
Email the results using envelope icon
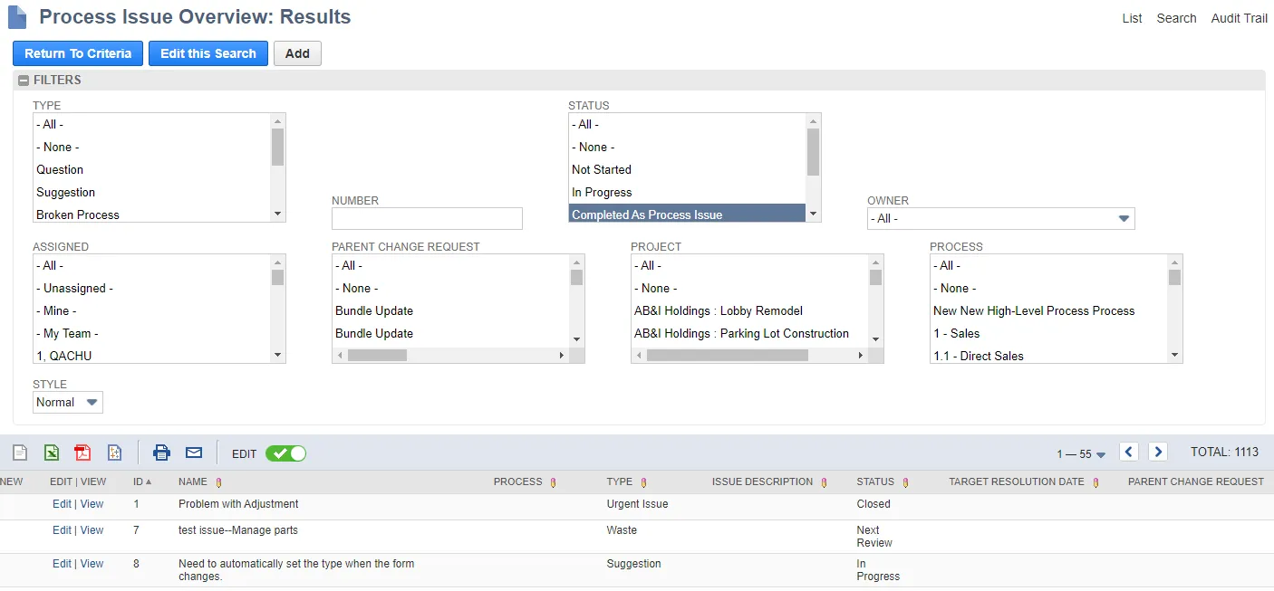click(x=194, y=453)
